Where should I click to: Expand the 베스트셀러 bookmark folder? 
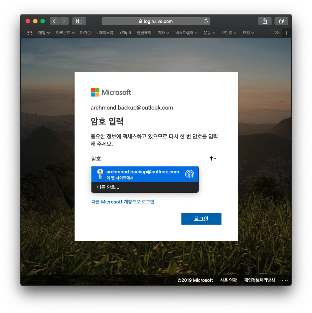click(186, 33)
